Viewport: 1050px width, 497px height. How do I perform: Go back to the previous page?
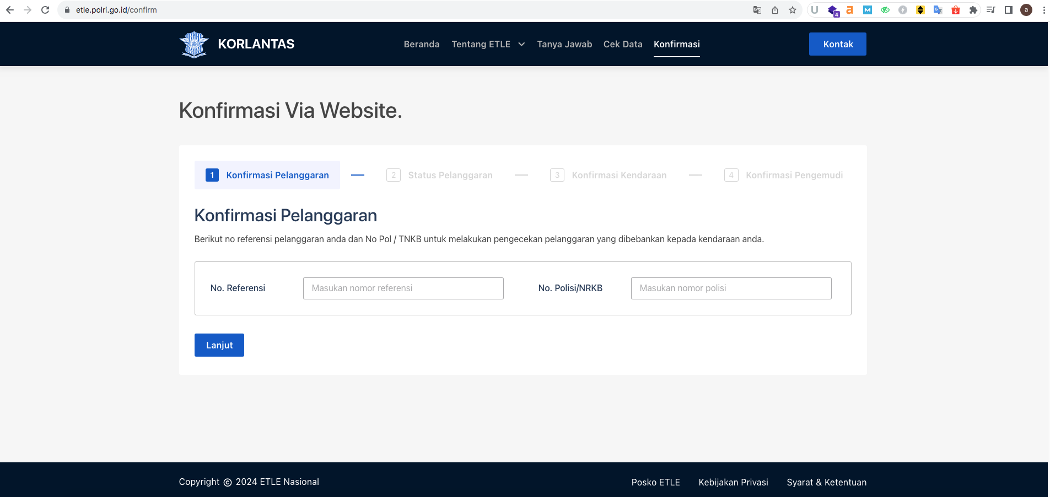click(10, 10)
